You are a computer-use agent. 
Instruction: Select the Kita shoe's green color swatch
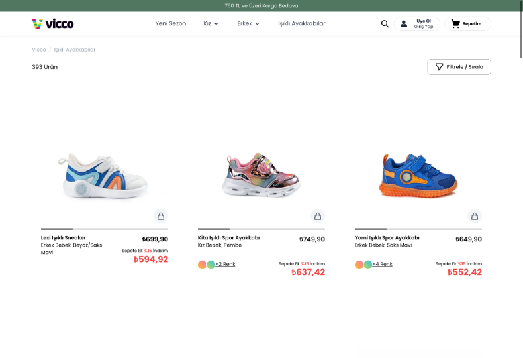pyautogui.click(x=211, y=265)
